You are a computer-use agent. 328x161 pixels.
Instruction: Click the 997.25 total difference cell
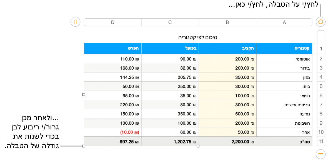pyautogui.click(x=113, y=142)
